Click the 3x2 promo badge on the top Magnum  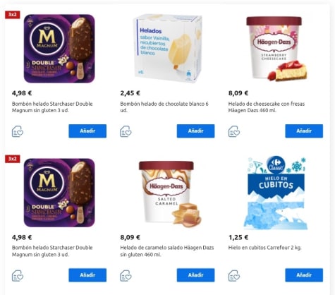click(13, 15)
